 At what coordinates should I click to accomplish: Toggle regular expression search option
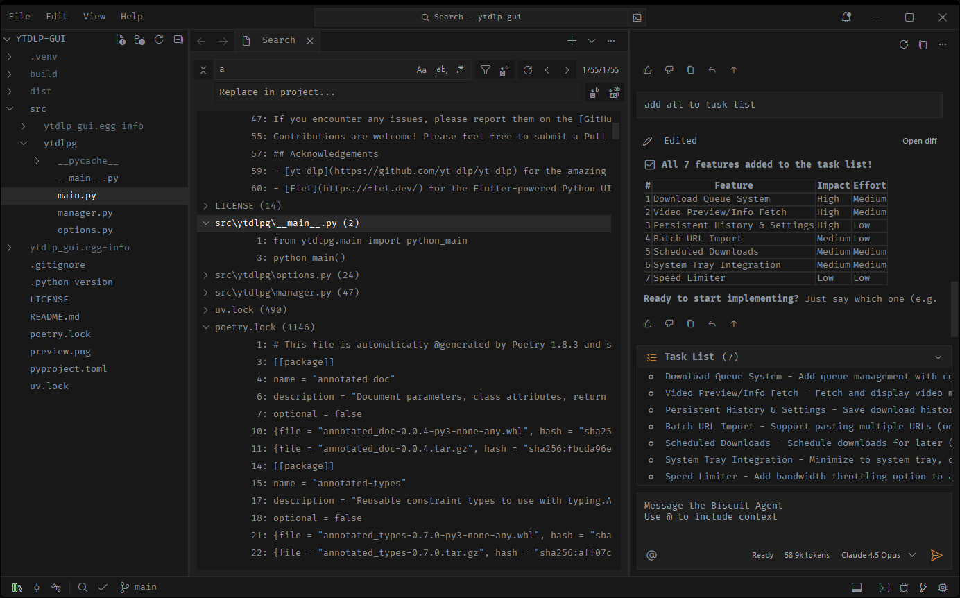pos(460,69)
